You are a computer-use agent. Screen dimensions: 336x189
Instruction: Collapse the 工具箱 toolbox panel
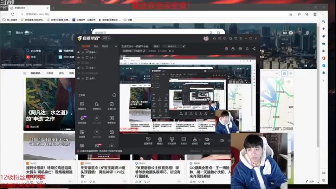click(x=114, y=95)
